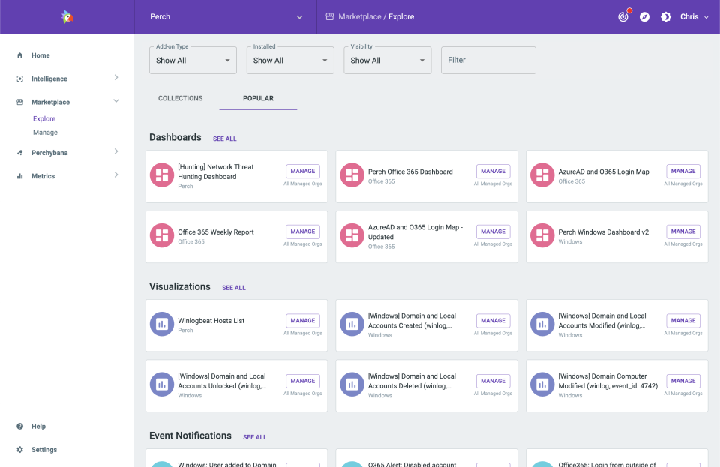Click the Visualizations section heading
This screenshot has width=720, height=467.
[180, 286]
